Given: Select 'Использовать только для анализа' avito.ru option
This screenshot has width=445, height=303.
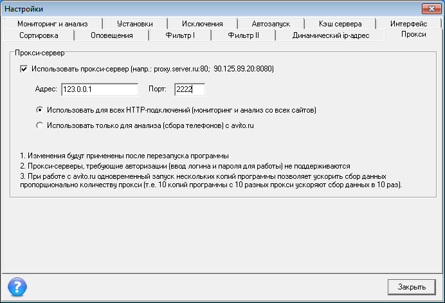Looking at the screenshot, I should (x=40, y=125).
